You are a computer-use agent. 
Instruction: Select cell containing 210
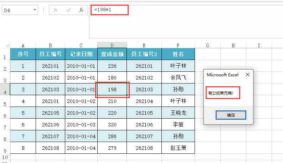pos(112,101)
